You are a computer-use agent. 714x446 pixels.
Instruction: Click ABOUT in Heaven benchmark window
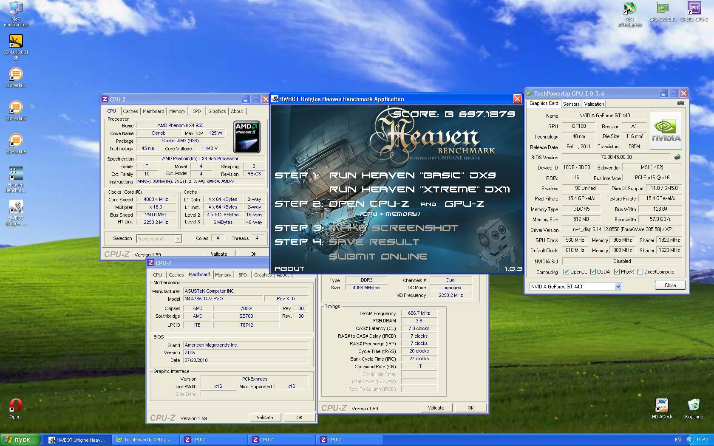tap(289, 269)
